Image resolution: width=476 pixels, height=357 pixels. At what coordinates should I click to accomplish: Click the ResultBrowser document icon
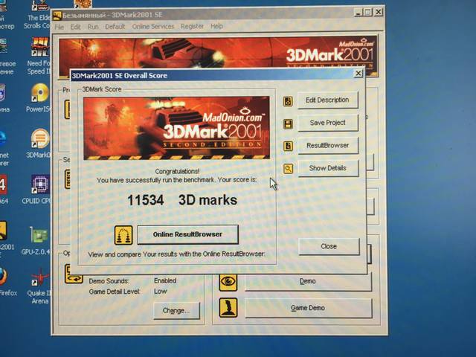point(288,146)
